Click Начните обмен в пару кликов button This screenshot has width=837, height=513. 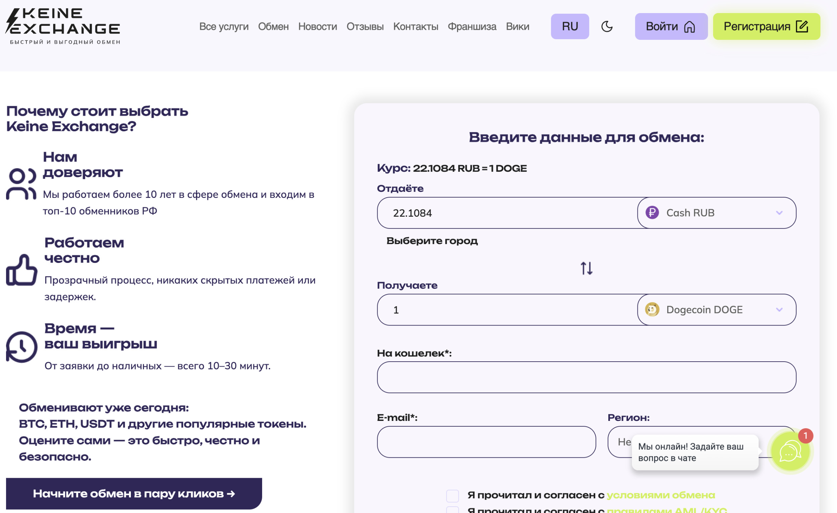(134, 493)
